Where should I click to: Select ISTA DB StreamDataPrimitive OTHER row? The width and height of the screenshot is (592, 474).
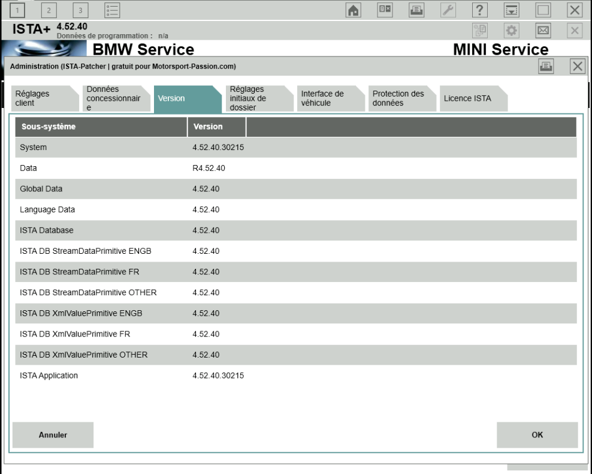[x=296, y=293]
